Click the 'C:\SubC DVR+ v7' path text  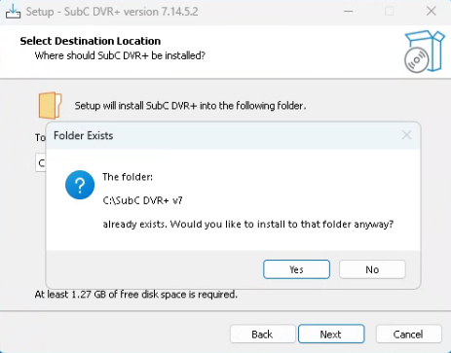(142, 200)
